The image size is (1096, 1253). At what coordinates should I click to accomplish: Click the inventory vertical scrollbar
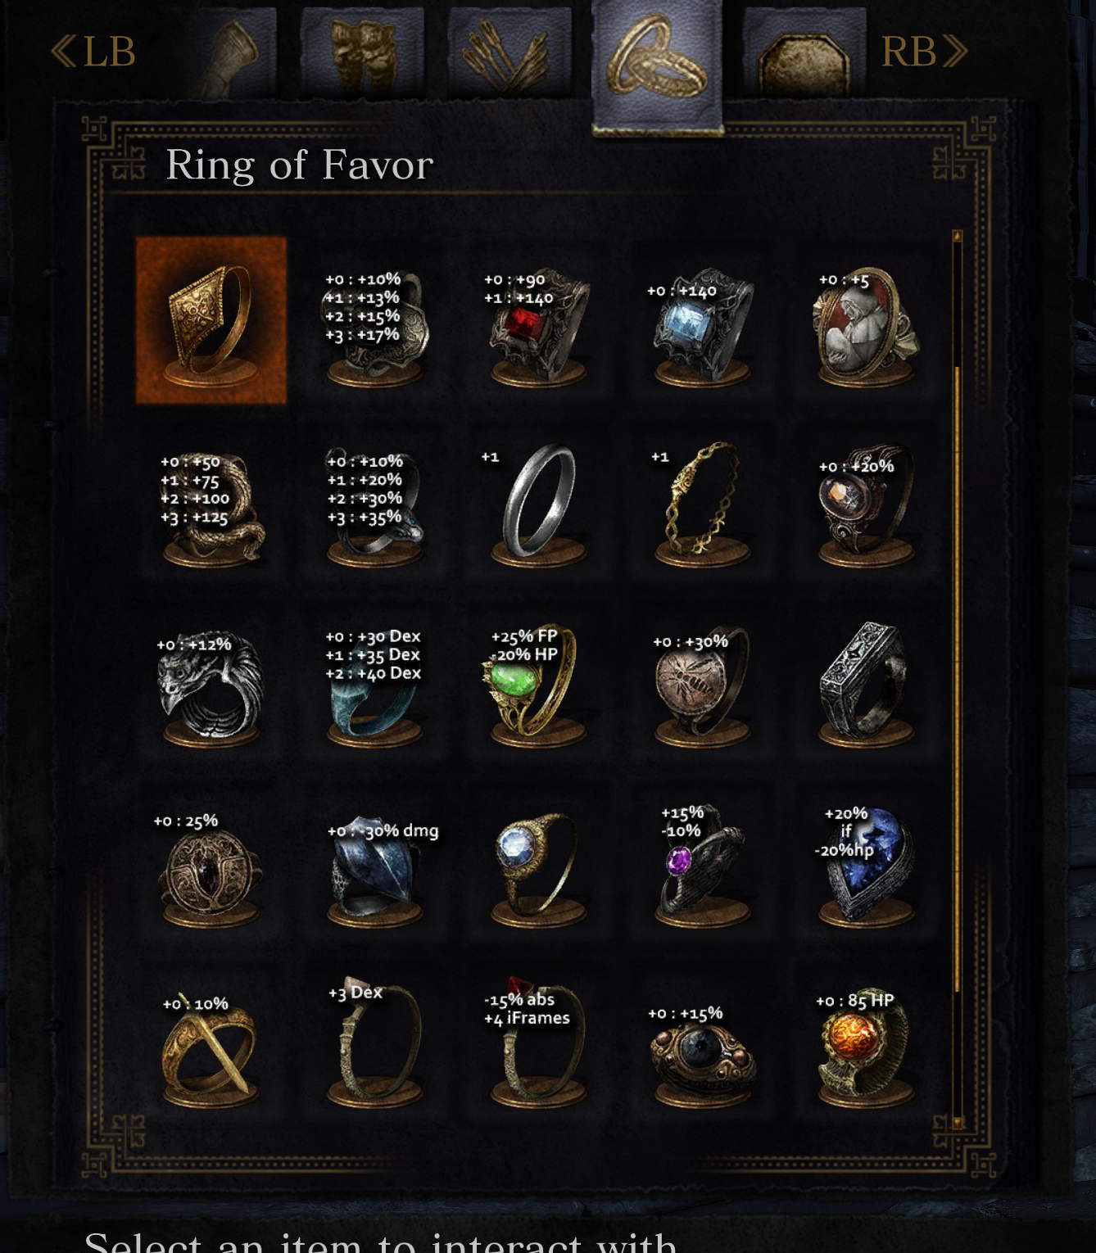[957, 680]
